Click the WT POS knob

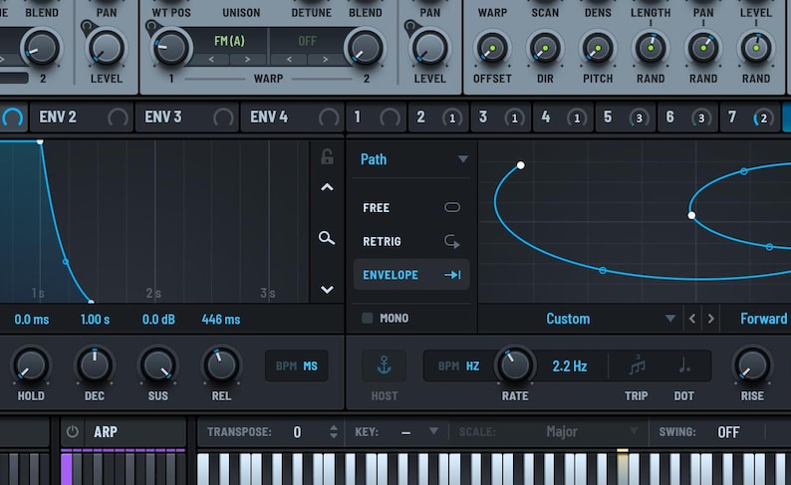click(171, 48)
